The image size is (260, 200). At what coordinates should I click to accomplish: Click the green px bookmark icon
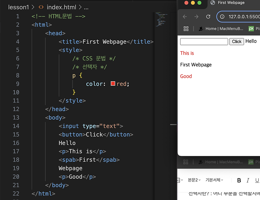point(251,29)
